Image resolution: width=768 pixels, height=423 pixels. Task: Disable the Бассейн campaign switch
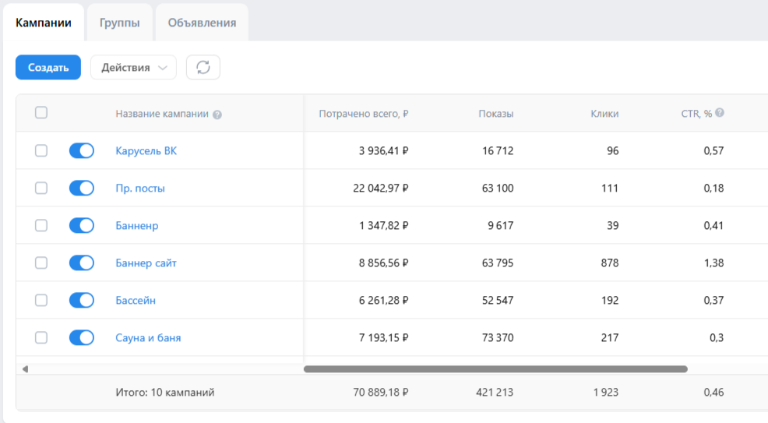coord(81,300)
